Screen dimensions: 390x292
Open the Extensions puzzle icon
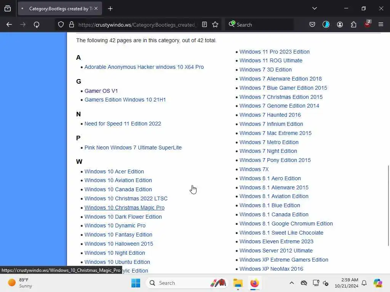(353, 24)
